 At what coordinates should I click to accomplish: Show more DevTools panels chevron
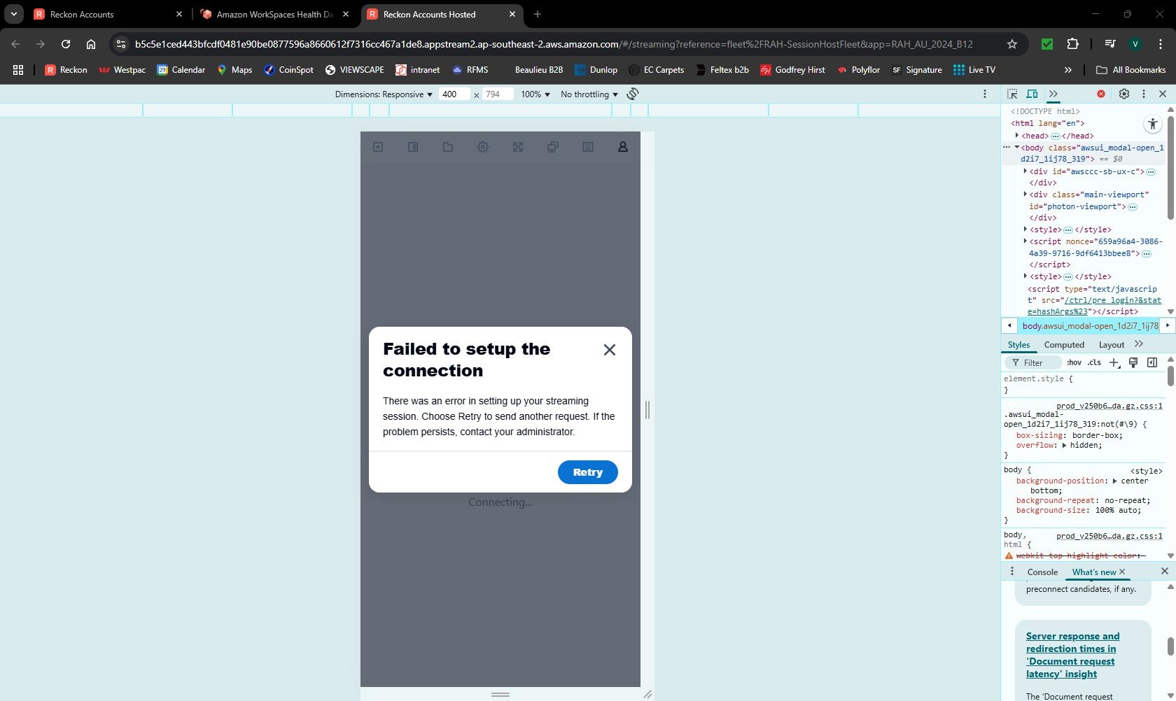coord(1053,94)
